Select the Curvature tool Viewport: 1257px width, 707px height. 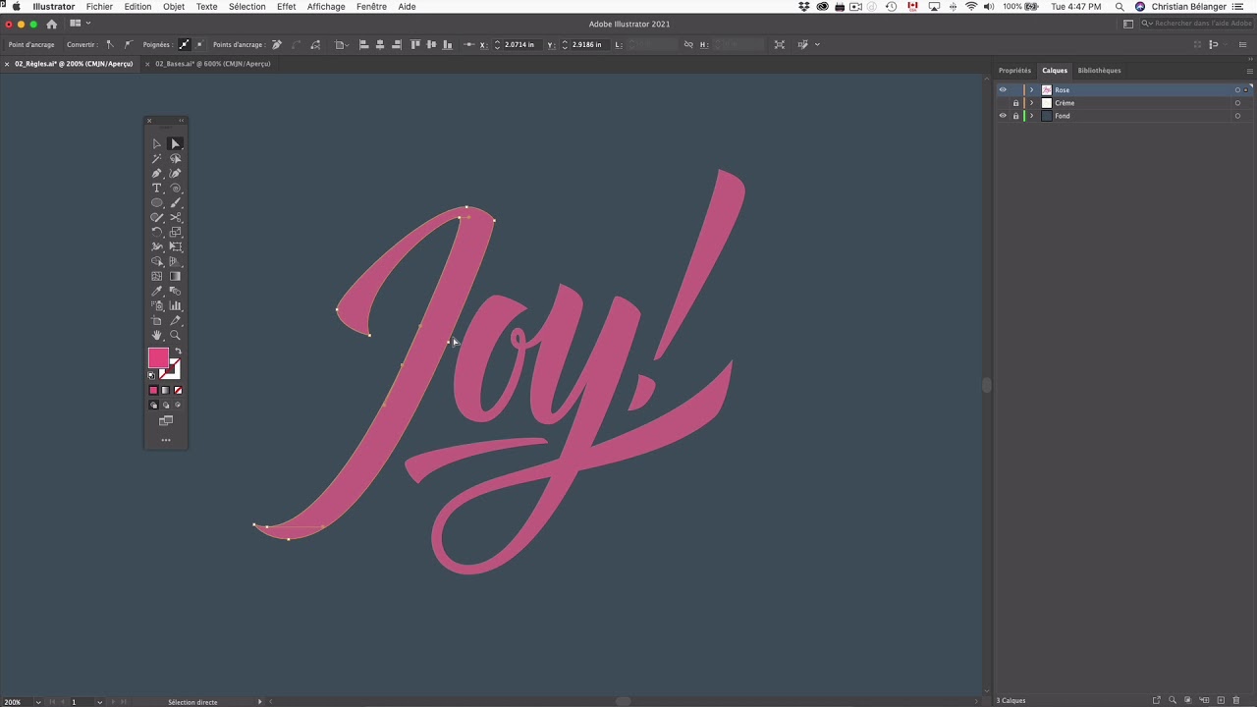tap(176, 173)
